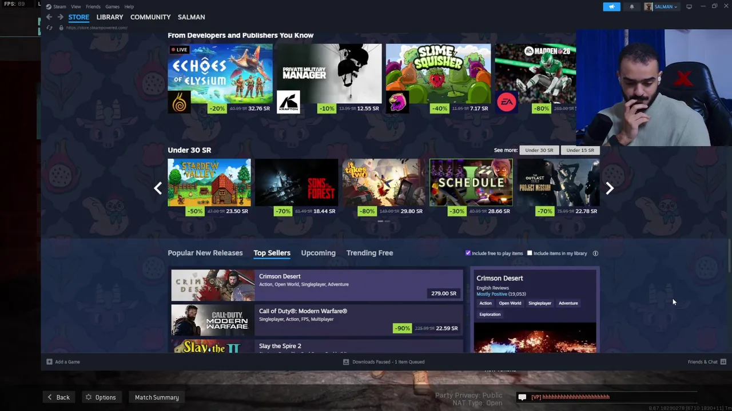Show previous Under 30 SR games
Screen dimensions: 732x411
coord(158,188)
